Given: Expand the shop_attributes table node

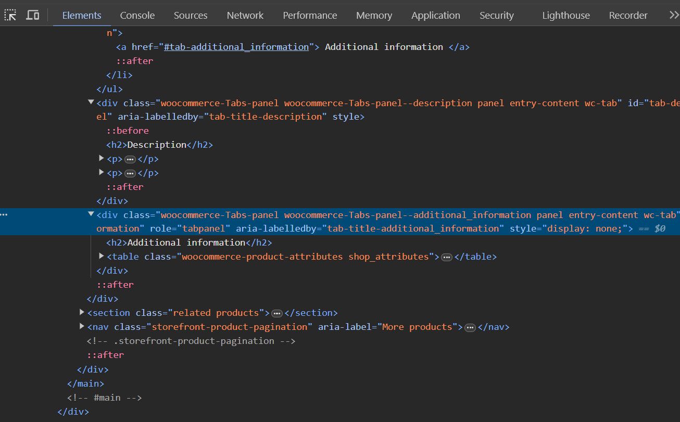Looking at the screenshot, I should [x=102, y=256].
